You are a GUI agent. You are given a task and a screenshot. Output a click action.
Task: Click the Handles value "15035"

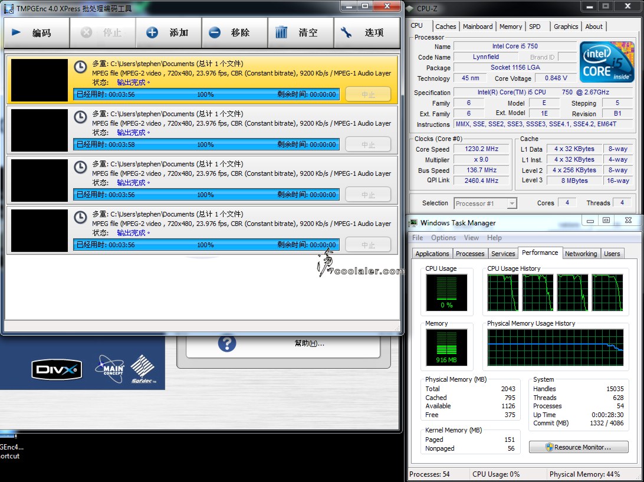click(615, 389)
